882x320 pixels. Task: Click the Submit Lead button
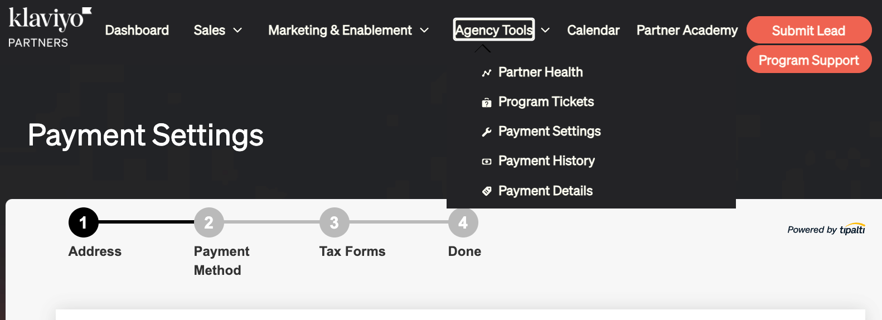tap(809, 30)
